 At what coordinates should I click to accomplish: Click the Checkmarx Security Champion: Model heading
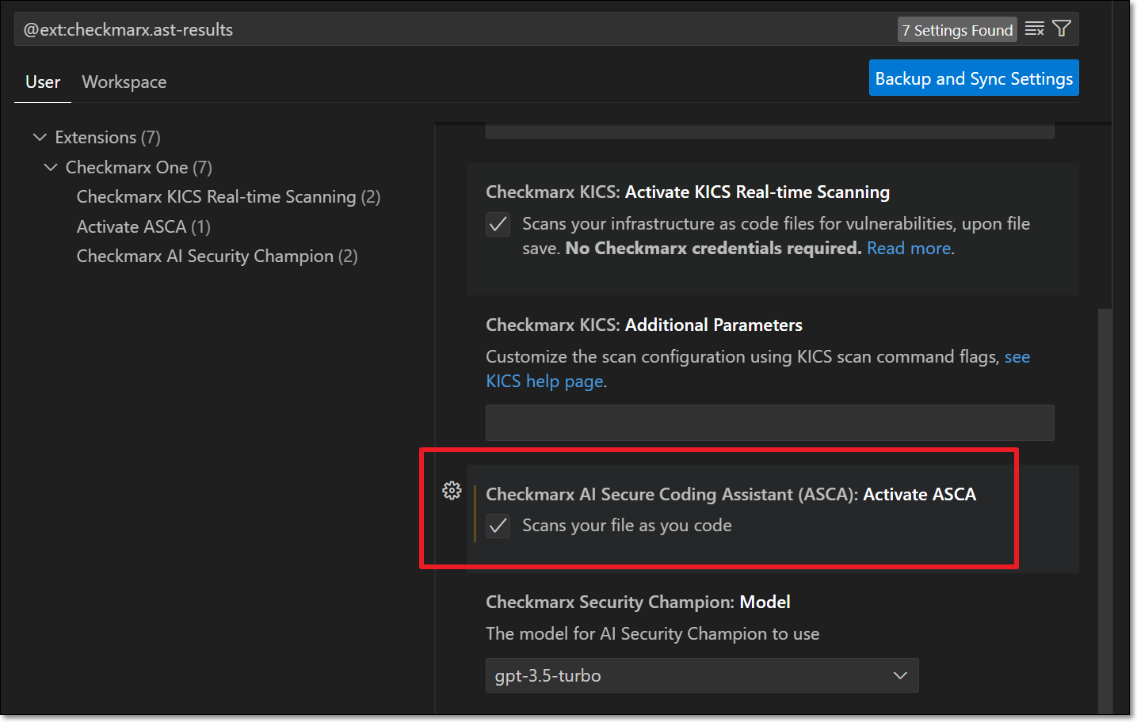[x=638, y=602]
